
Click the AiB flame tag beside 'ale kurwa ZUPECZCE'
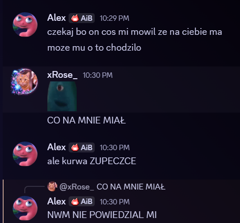click(82, 147)
